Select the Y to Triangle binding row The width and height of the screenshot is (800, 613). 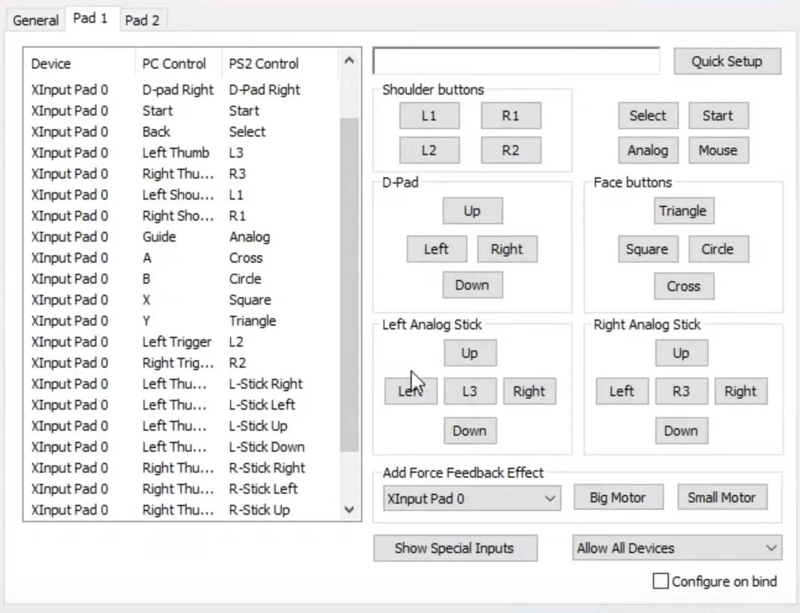pos(182,321)
